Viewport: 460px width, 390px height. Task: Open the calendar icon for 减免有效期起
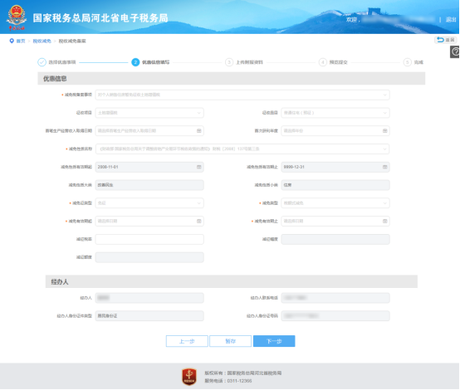199,221
